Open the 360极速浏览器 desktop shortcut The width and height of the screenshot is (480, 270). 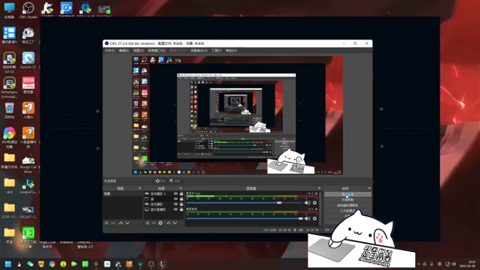coord(9,138)
